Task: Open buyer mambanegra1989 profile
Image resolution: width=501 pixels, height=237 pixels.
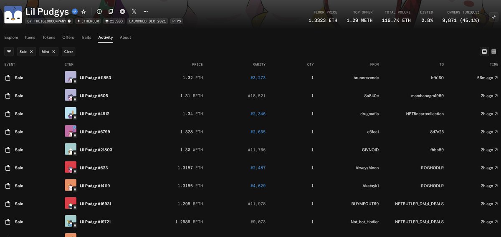Action: click(428, 96)
